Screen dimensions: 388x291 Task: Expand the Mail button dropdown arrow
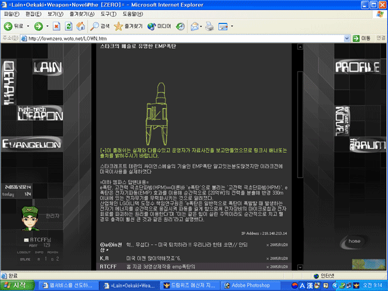[x=201, y=26]
